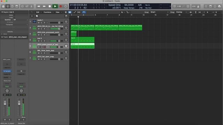Collapse the Region Inst 3 disclosure triangle
This screenshot has height=125, width=223.
point(2,12)
